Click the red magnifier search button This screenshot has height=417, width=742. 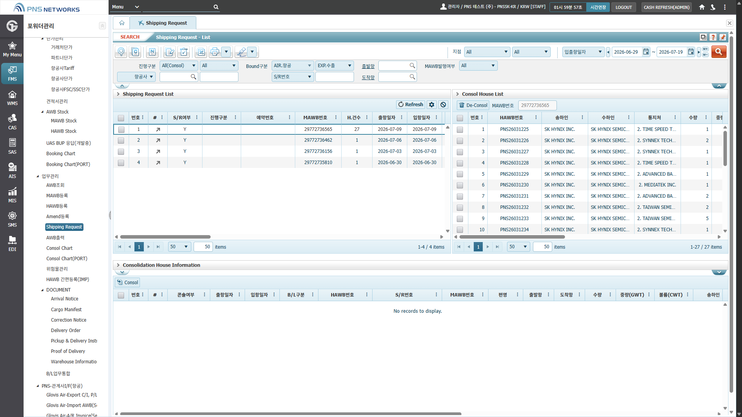(x=718, y=52)
